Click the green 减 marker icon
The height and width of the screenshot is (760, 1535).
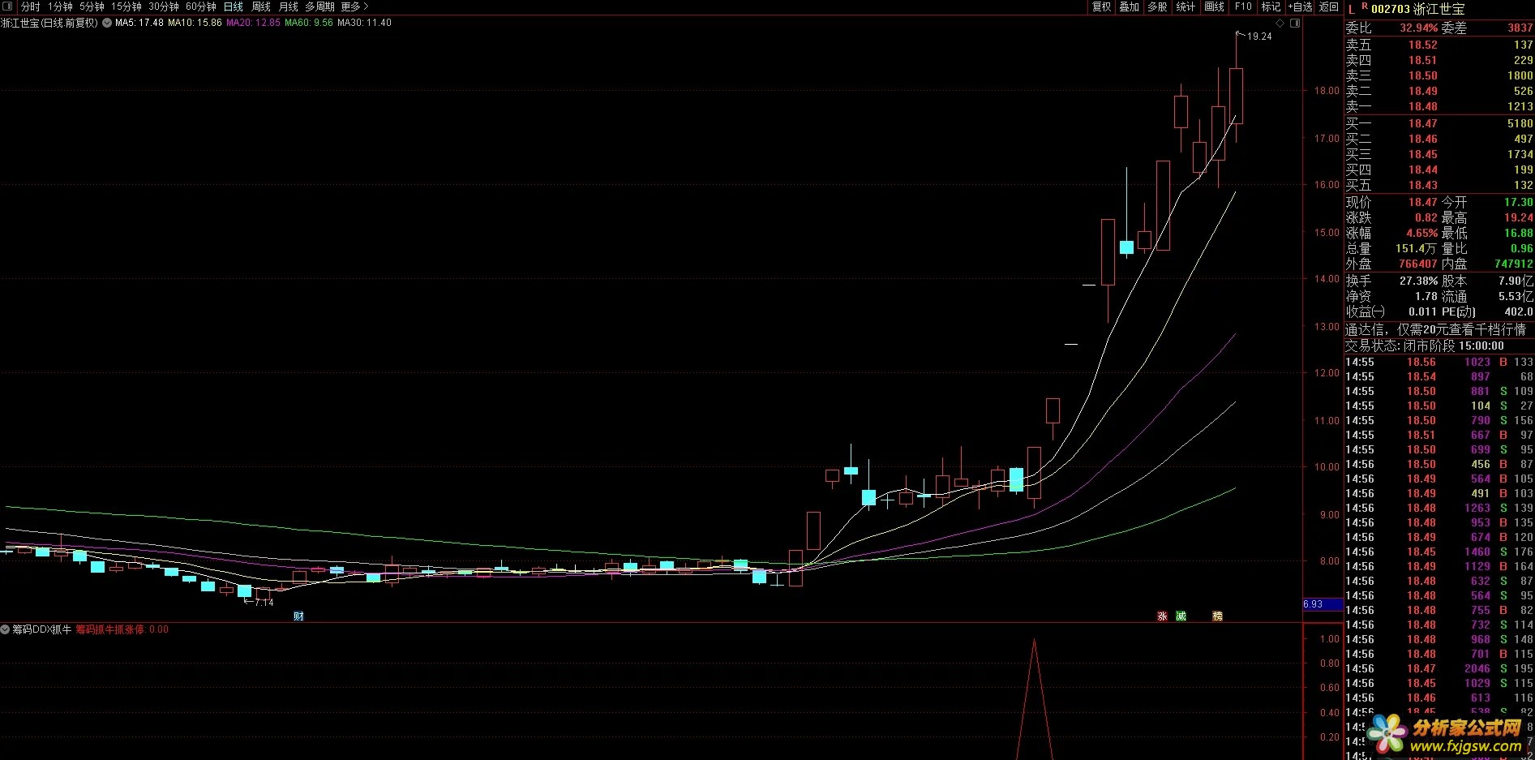pyautogui.click(x=1181, y=616)
